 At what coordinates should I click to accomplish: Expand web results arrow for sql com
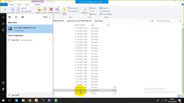49,40
